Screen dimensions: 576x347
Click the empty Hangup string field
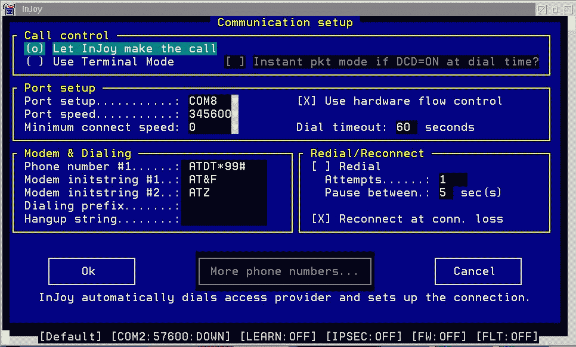(x=224, y=219)
